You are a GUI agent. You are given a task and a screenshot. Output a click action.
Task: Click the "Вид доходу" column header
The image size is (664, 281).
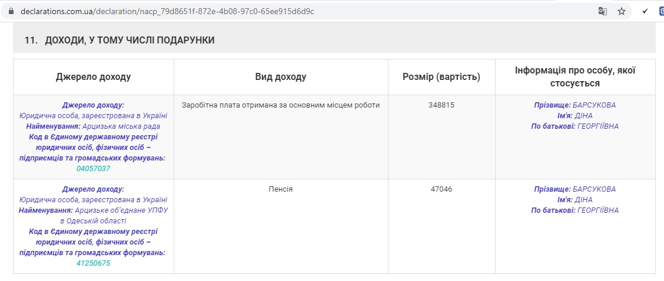281,77
